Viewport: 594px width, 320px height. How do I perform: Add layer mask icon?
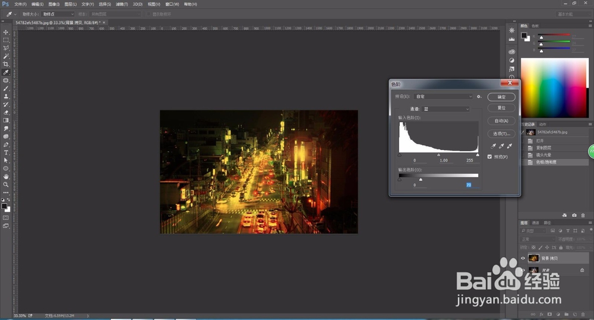point(549,314)
